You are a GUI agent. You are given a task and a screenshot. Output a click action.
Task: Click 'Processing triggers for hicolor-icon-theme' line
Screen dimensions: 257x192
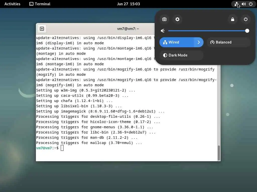[98, 122]
